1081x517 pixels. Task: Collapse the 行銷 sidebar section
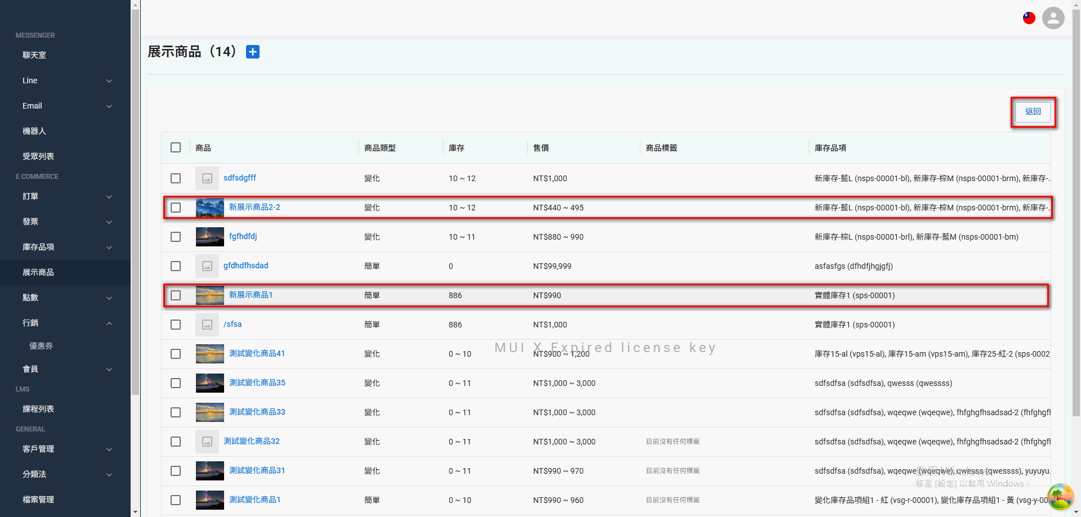click(x=65, y=323)
